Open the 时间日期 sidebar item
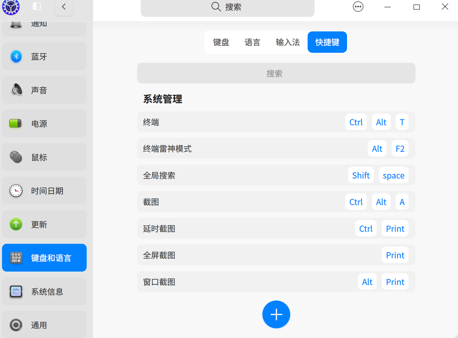The width and height of the screenshot is (458, 338). coord(44,191)
